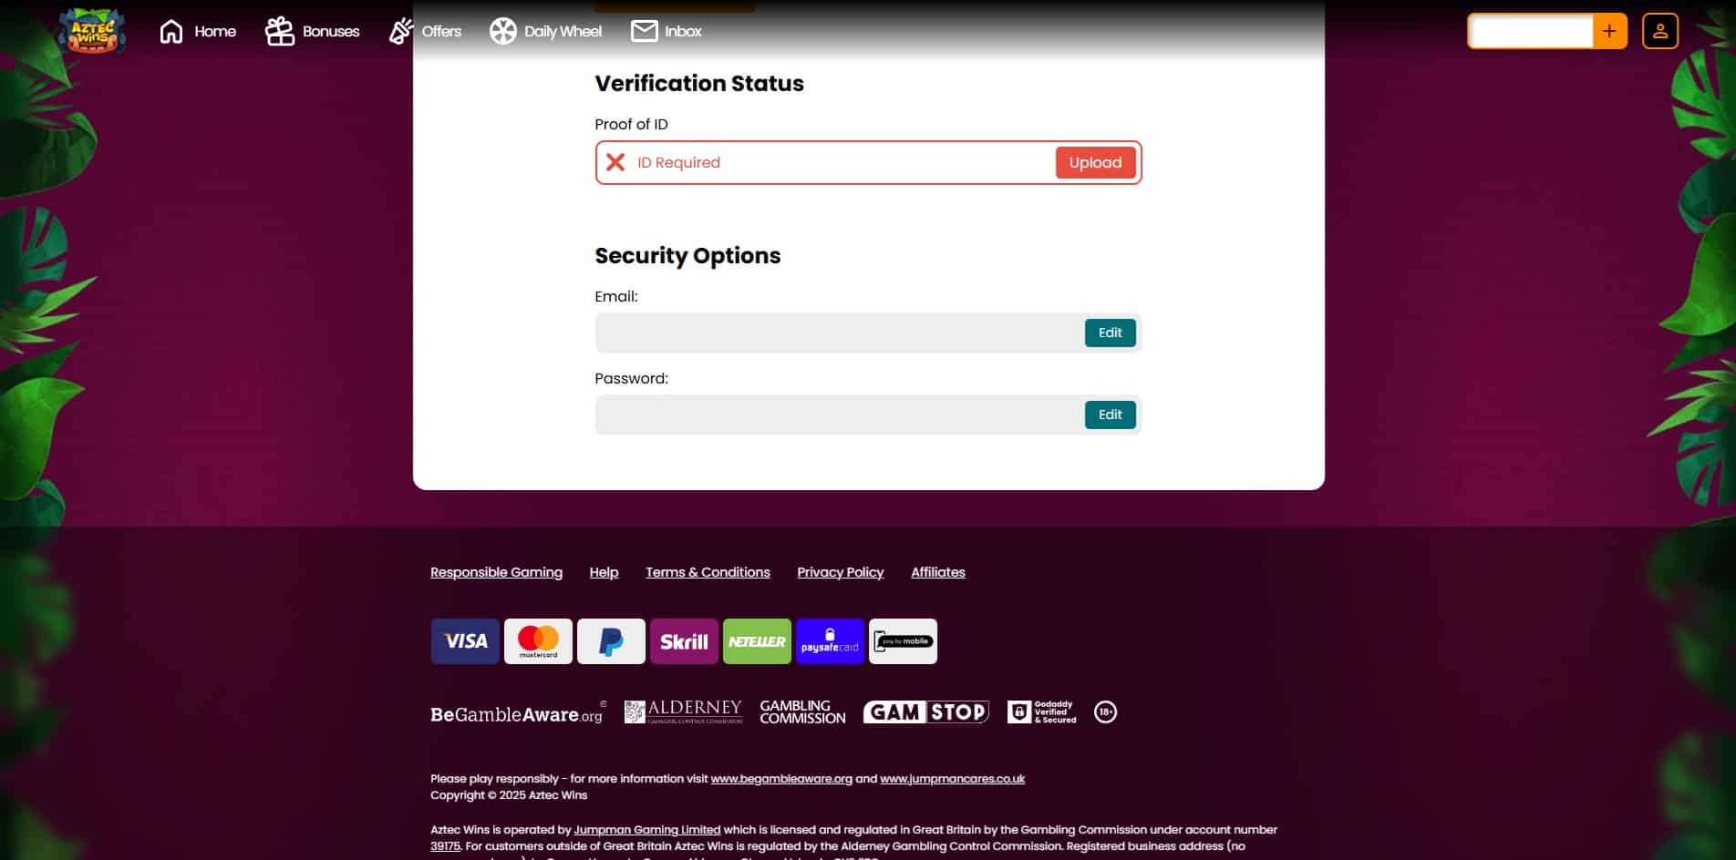Select the Visa payment icon

click(x=464, y=640)
